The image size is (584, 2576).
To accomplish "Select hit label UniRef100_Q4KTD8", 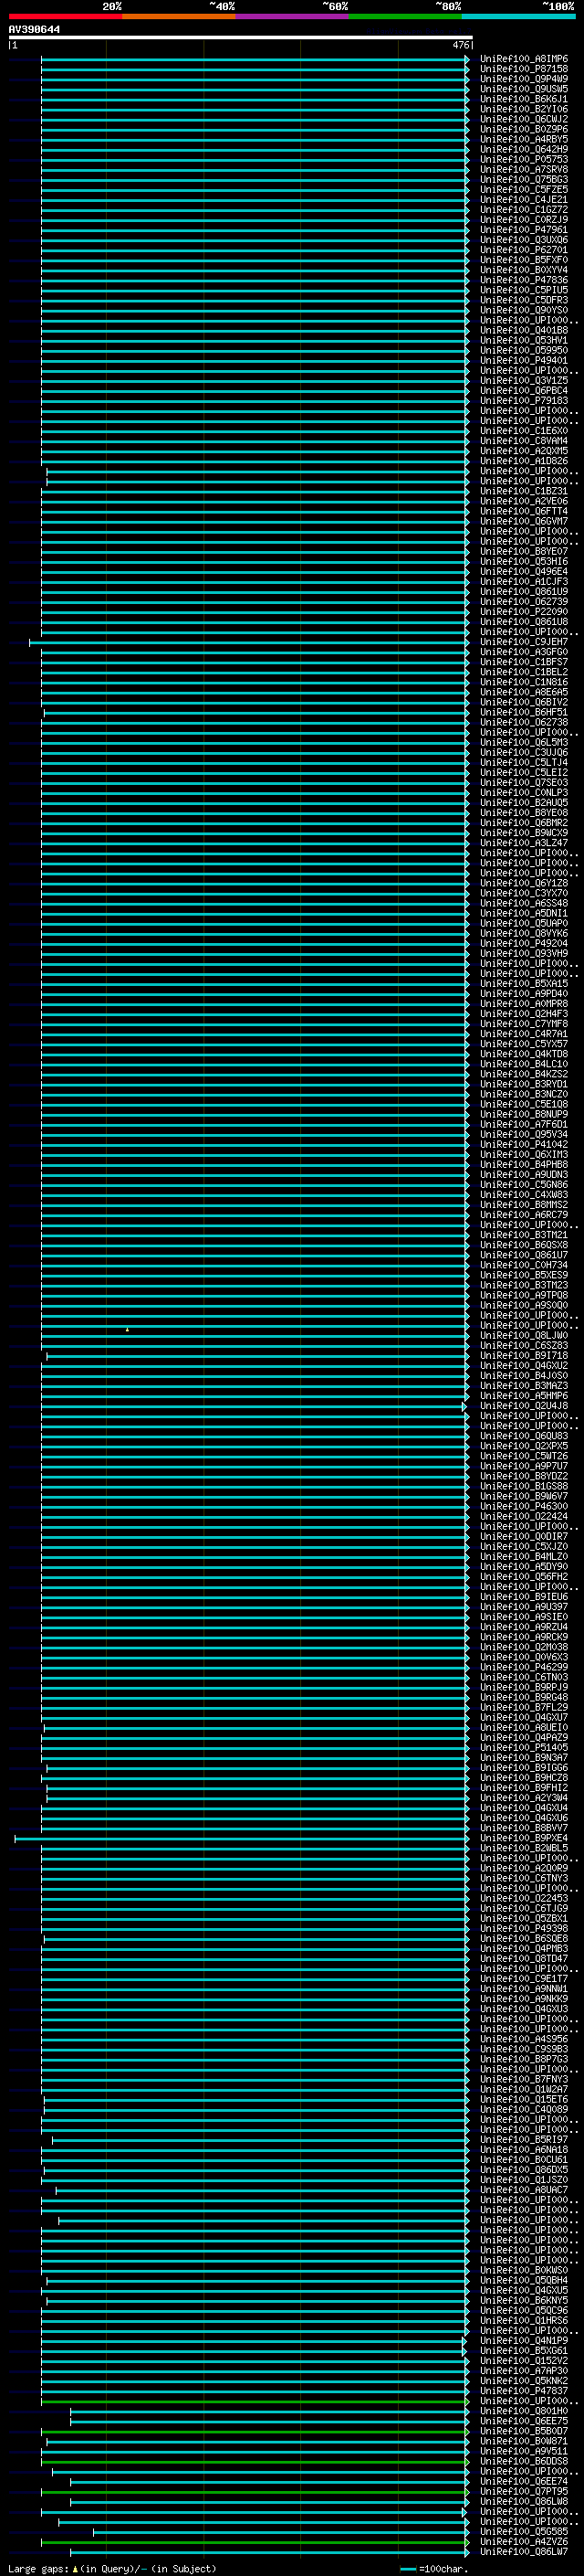I will [x=523, y=1054].
